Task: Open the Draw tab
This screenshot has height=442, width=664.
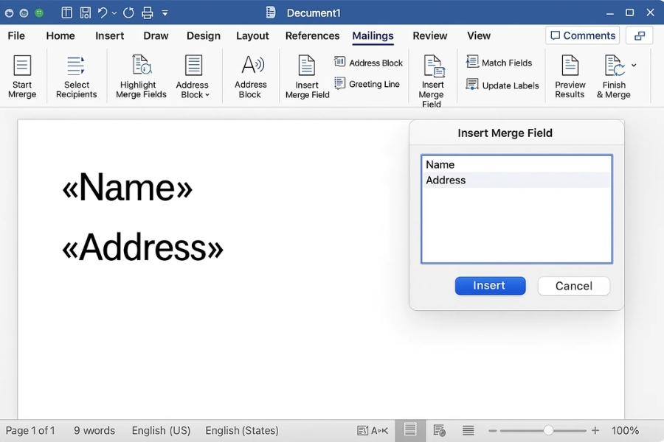Action: [156, 35]
